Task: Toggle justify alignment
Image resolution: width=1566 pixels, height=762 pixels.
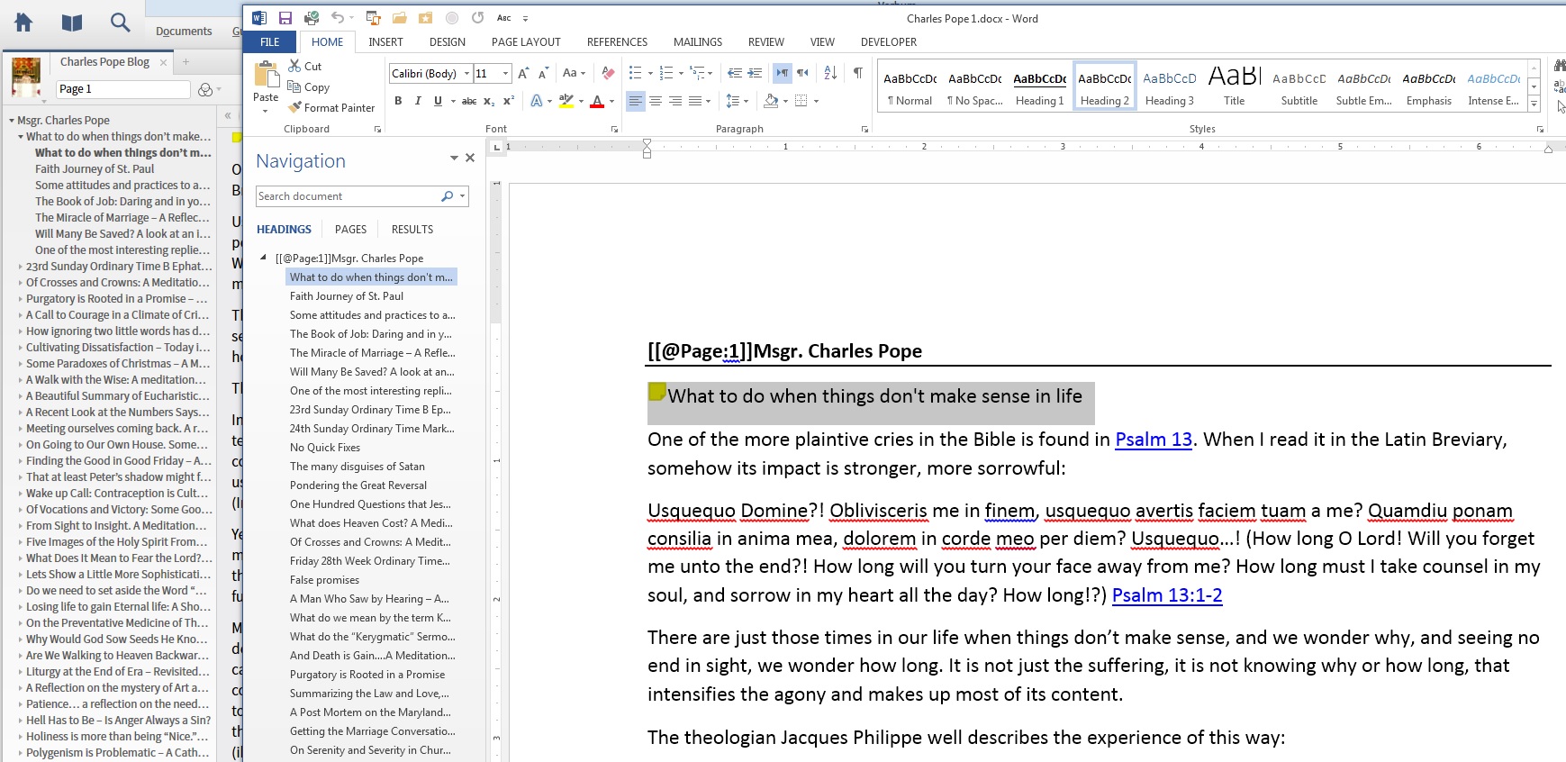Action: point(695,101)
